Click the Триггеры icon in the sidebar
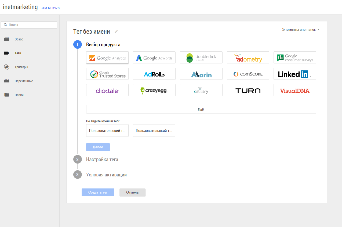 point(7,67)
